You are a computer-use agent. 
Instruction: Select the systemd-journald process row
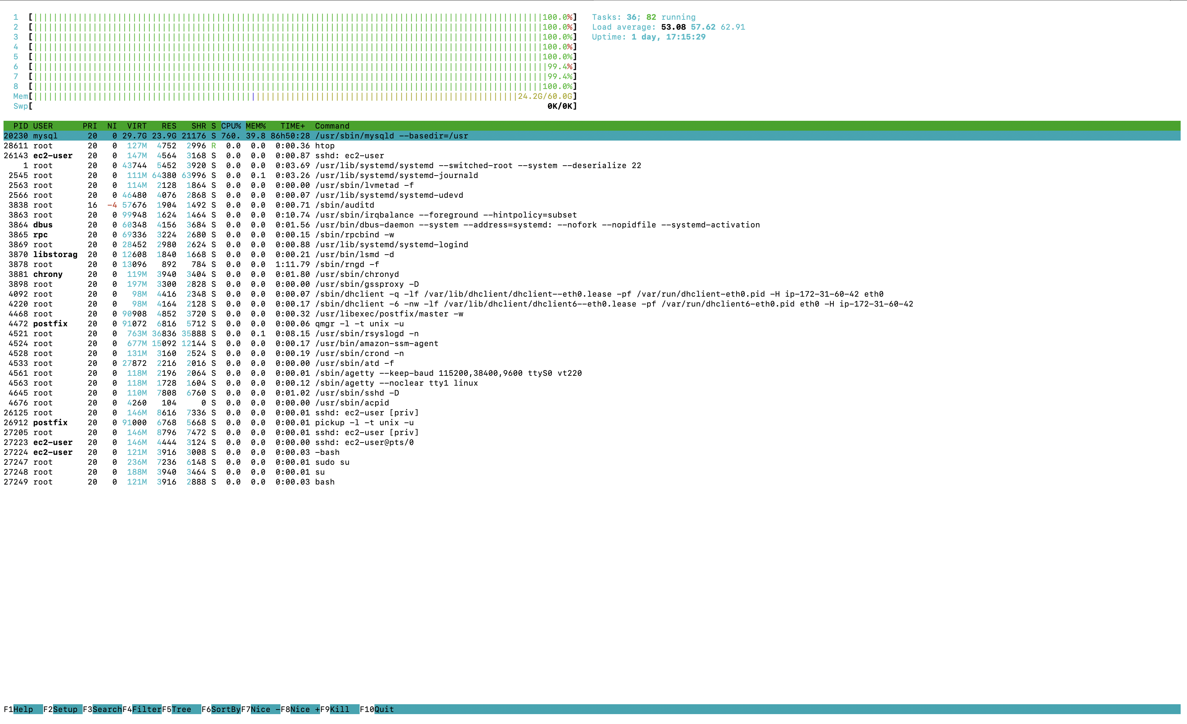pyautogui.click(x=592, y=175)
